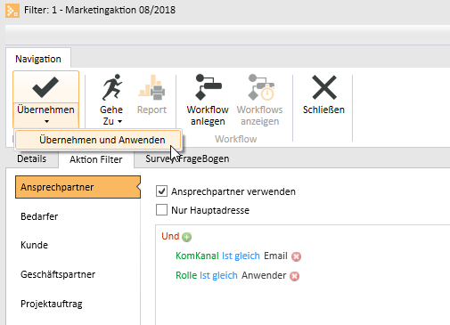Image resolution: width=450 pixels, height=325 pixels.
Task: Uncheck Ansprechpartner verwenden checkbox
Action: tap(161, 191)
